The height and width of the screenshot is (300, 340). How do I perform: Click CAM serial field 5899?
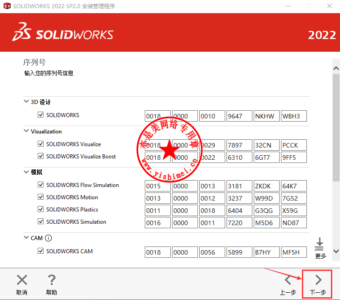[239, 252]
